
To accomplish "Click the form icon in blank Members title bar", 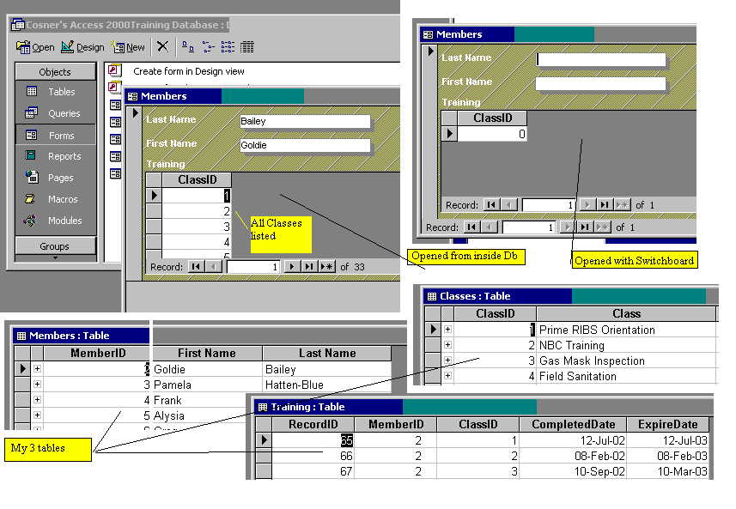I will pos(428,34).
